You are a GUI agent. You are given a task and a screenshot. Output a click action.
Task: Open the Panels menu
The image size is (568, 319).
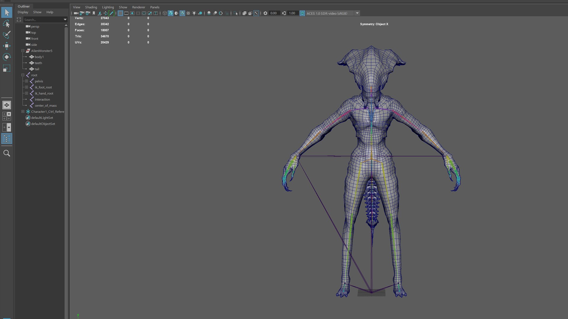155,7
